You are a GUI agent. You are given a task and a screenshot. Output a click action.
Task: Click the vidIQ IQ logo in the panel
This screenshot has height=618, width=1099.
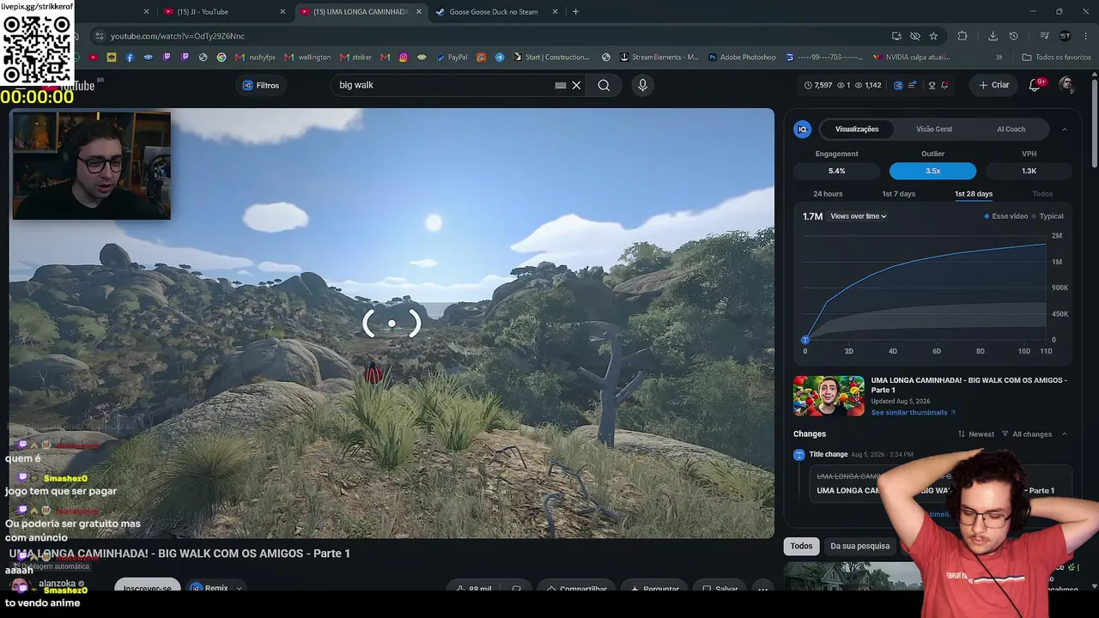click(803, 129)
